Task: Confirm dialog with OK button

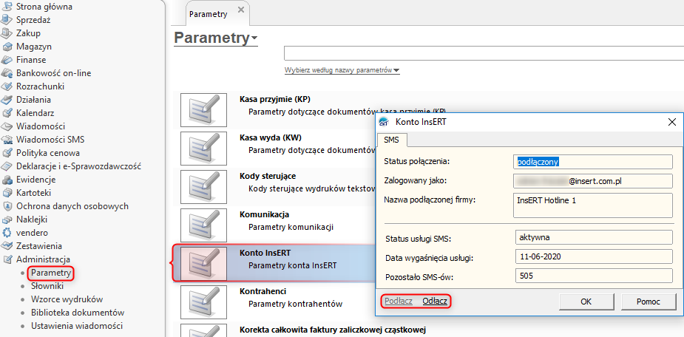Action: (x=586, y=302)
